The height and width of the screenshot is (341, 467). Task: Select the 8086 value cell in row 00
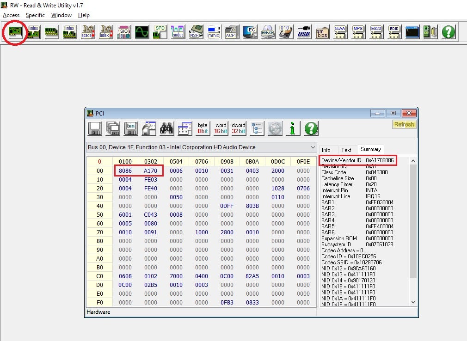tap(125, 170)
